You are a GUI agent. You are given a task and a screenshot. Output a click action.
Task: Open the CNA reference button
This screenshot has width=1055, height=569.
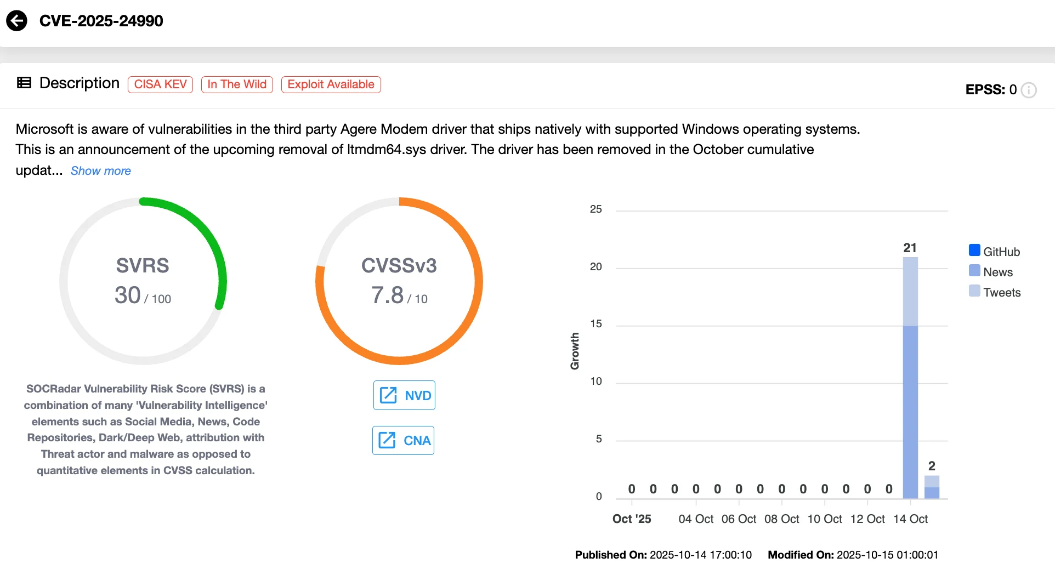click(403, 440)
